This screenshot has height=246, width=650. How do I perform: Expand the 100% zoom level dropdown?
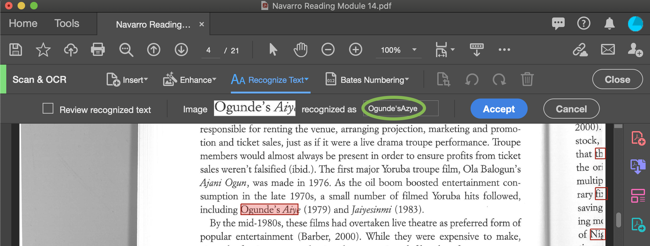tap(414, 50)
